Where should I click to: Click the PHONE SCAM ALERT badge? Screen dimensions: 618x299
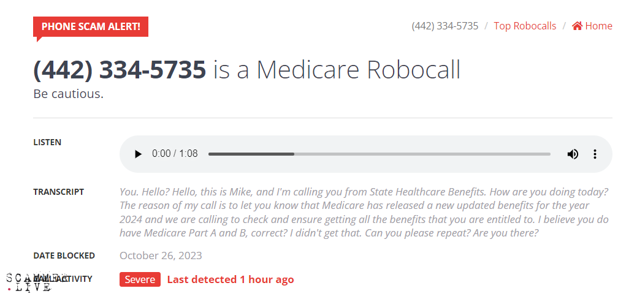point(91,26)
